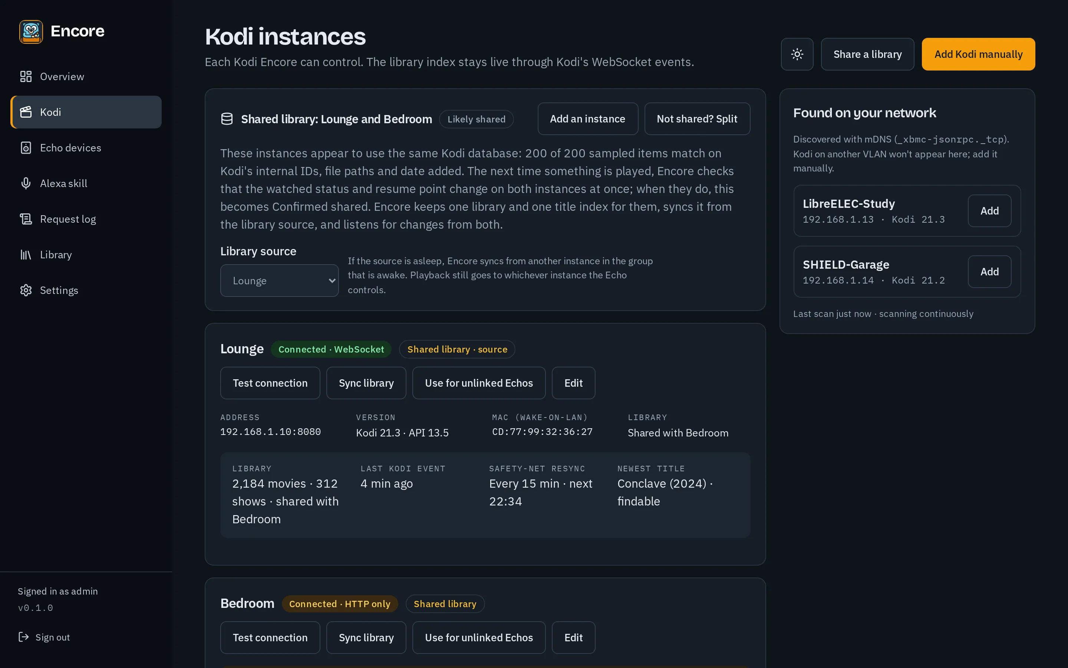Click the Request log scroll icon
This screenshot has height=668, width=1068.
[x=26, y=219]
